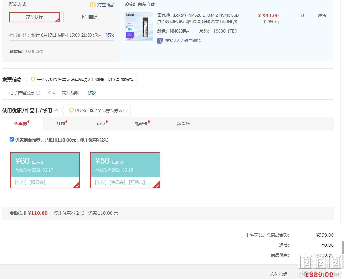This screenshot has height=279, width=344.
Task: Click the 对应商品 warning icon
Action: pos(93,5)
